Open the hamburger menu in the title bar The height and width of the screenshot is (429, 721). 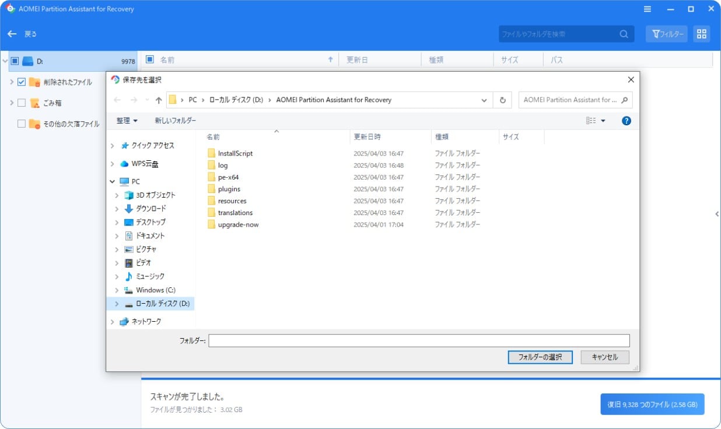pos(647,9)
